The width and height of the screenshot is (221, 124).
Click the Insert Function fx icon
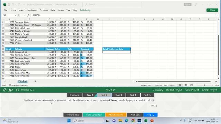(28, 15)
